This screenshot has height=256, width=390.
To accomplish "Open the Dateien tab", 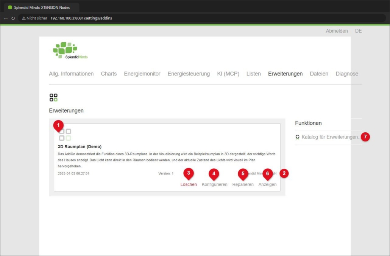I will [x=319, y=74].
